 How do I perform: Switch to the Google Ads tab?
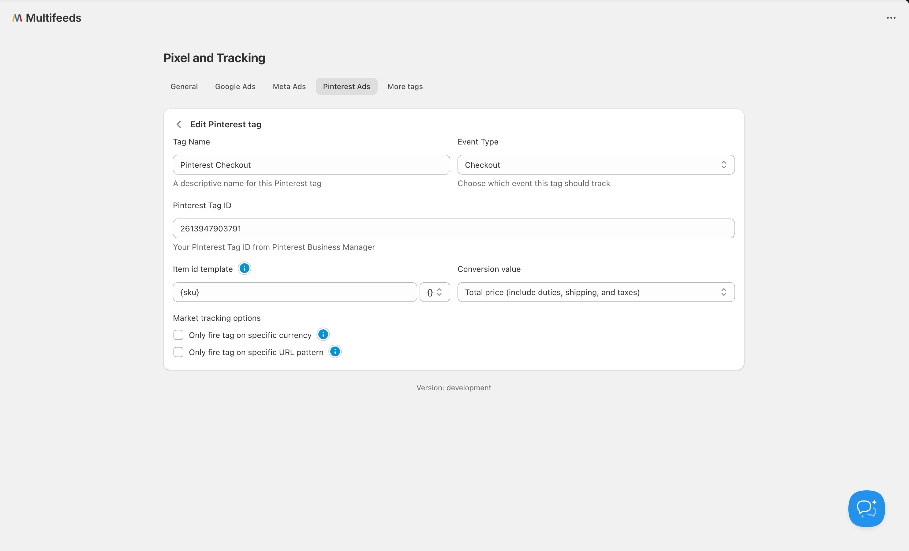[x=235, y=86]
